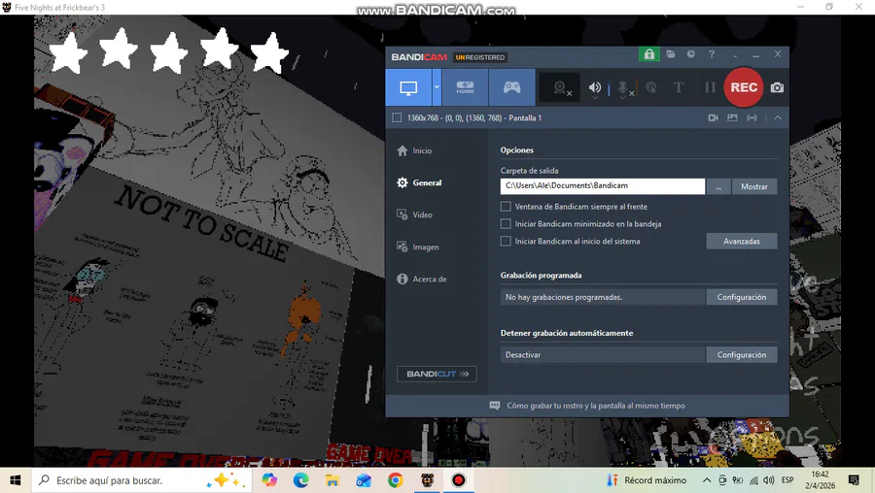Switch to HDMI device recording mode
The width and height of the screenshot is (875, 493).
[465, 87]
